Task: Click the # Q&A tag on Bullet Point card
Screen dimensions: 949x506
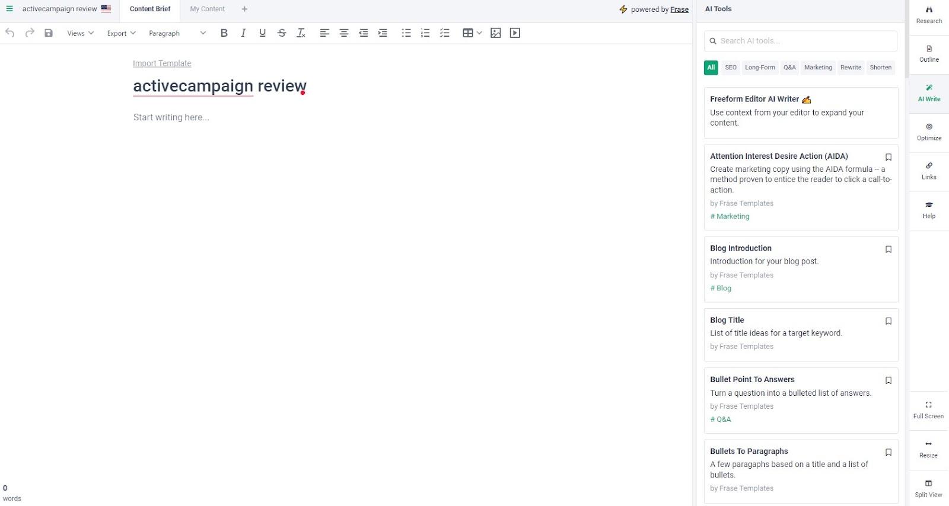Action: 721,419
